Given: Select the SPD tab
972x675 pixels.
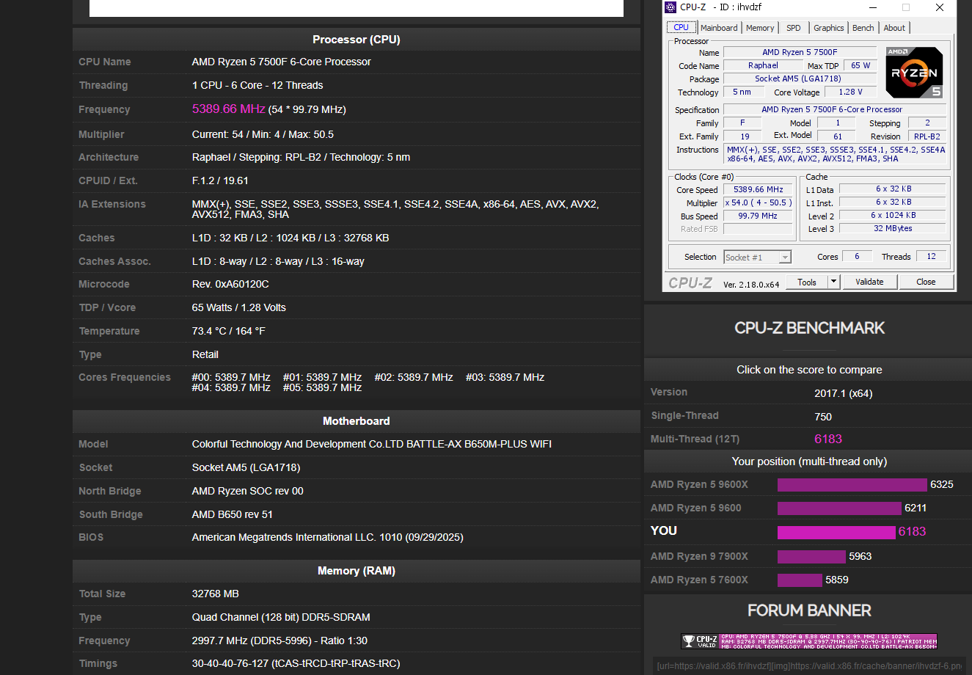Looking at the screenshot, I should click(x=794, y=28).
